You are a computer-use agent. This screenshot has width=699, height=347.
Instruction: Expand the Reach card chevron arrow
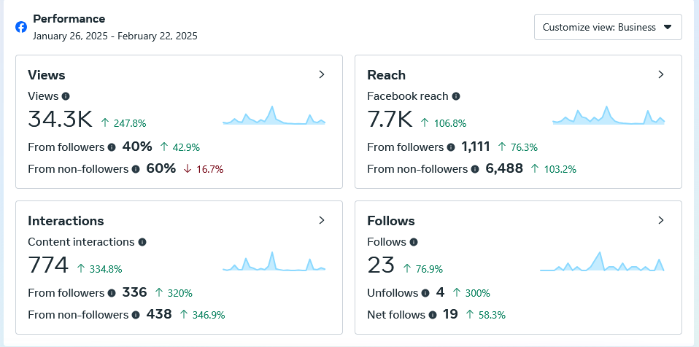pyautogui.click(x=661, y=75)
